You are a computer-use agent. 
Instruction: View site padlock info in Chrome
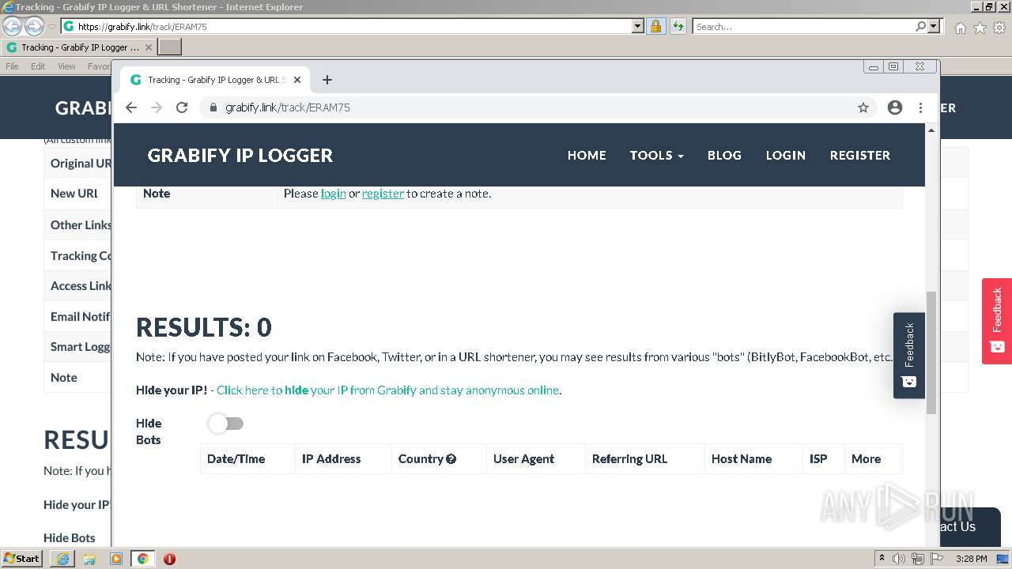pos(213,107)
